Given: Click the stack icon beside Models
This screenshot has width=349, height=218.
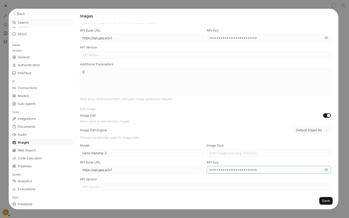Looking at the screenshot, I should click(x=14, y=96).
